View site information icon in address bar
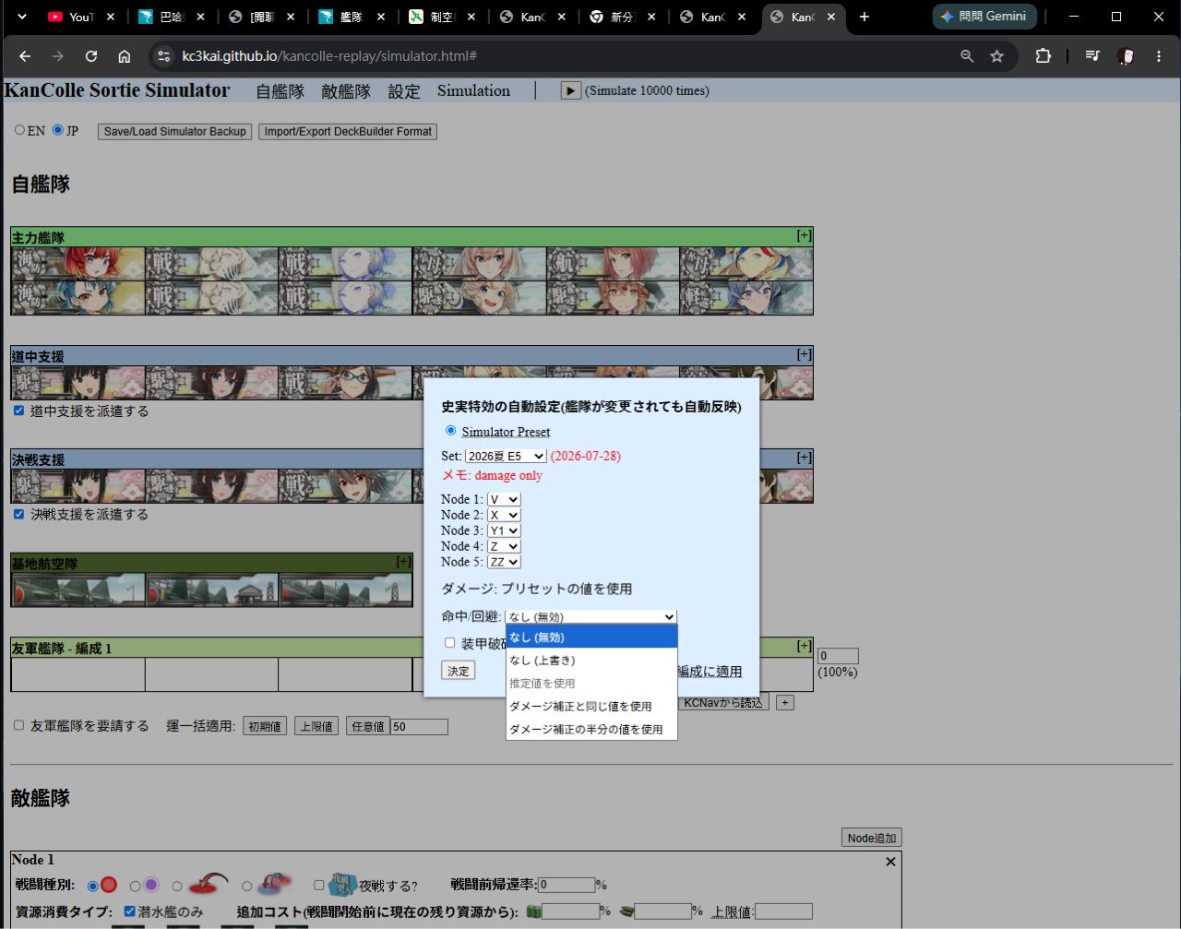 (163, 56)
